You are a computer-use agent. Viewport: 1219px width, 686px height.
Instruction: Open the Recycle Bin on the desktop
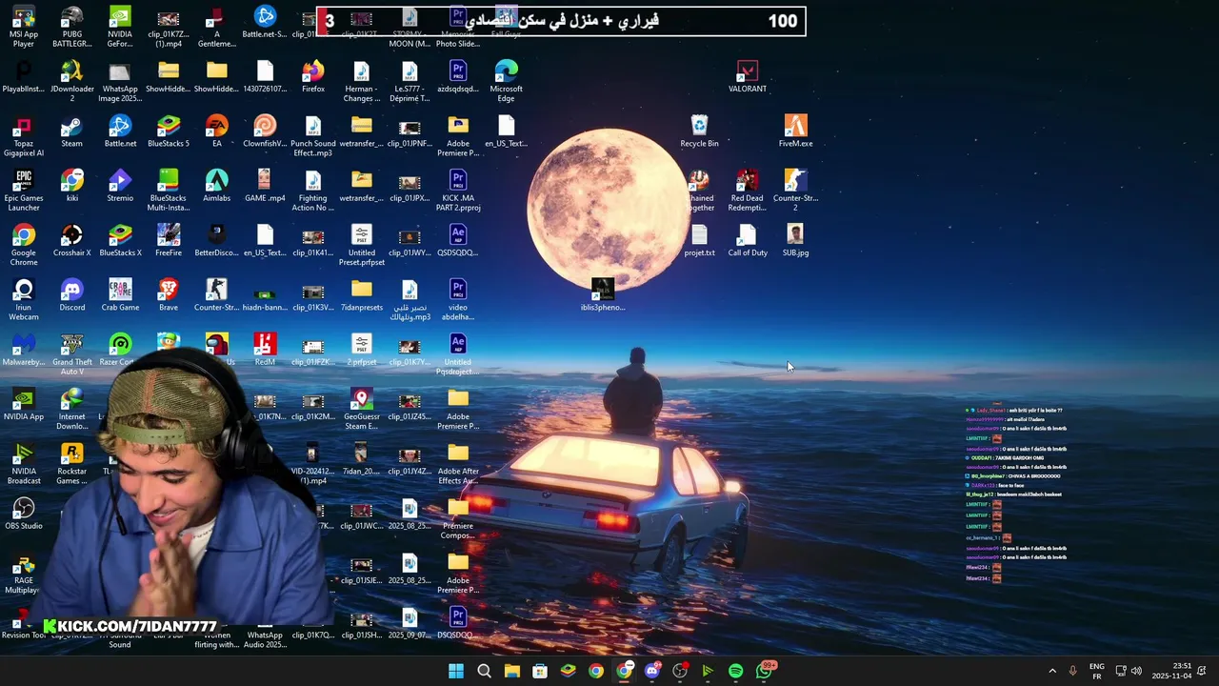(700, 131)
